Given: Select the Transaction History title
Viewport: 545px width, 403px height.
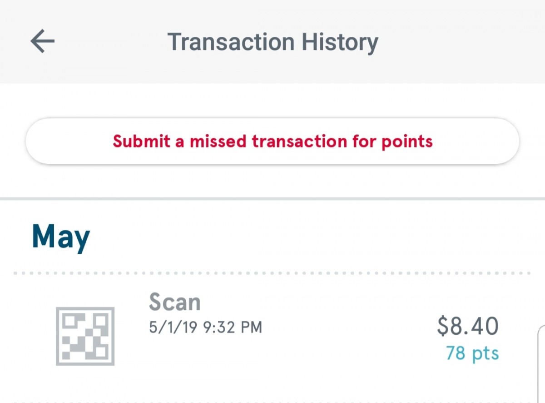Looking at the screenshot, I should coord(272,42).
